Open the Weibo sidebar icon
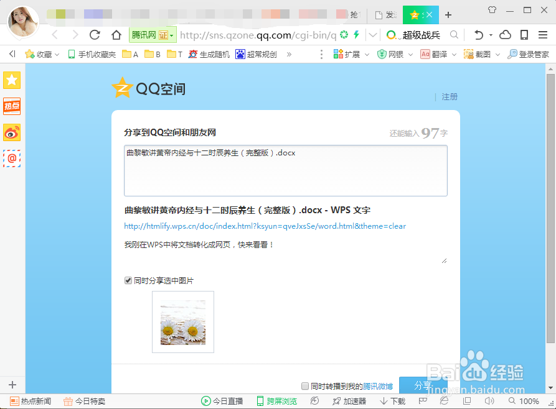The height and width of the screenshot is (409, 556). click(12, 132)
